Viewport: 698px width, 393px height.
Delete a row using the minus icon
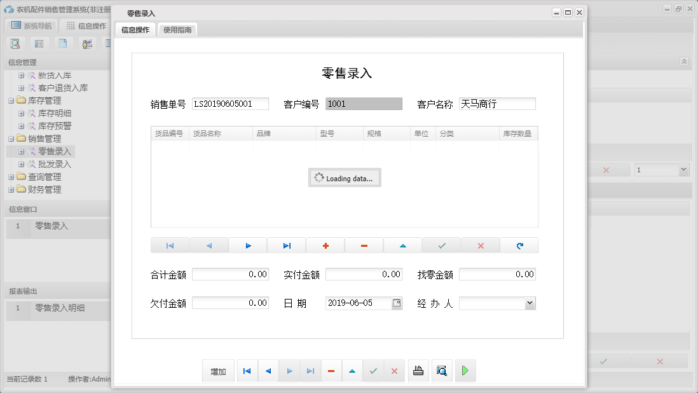(364, 245)
